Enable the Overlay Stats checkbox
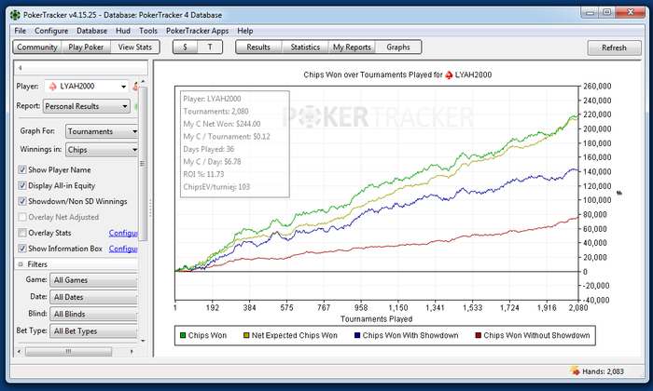Screen dimensions: 653x391 [22, 233]
